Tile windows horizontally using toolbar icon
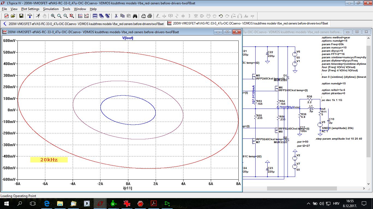373x209 pixels. pos(95,16)
